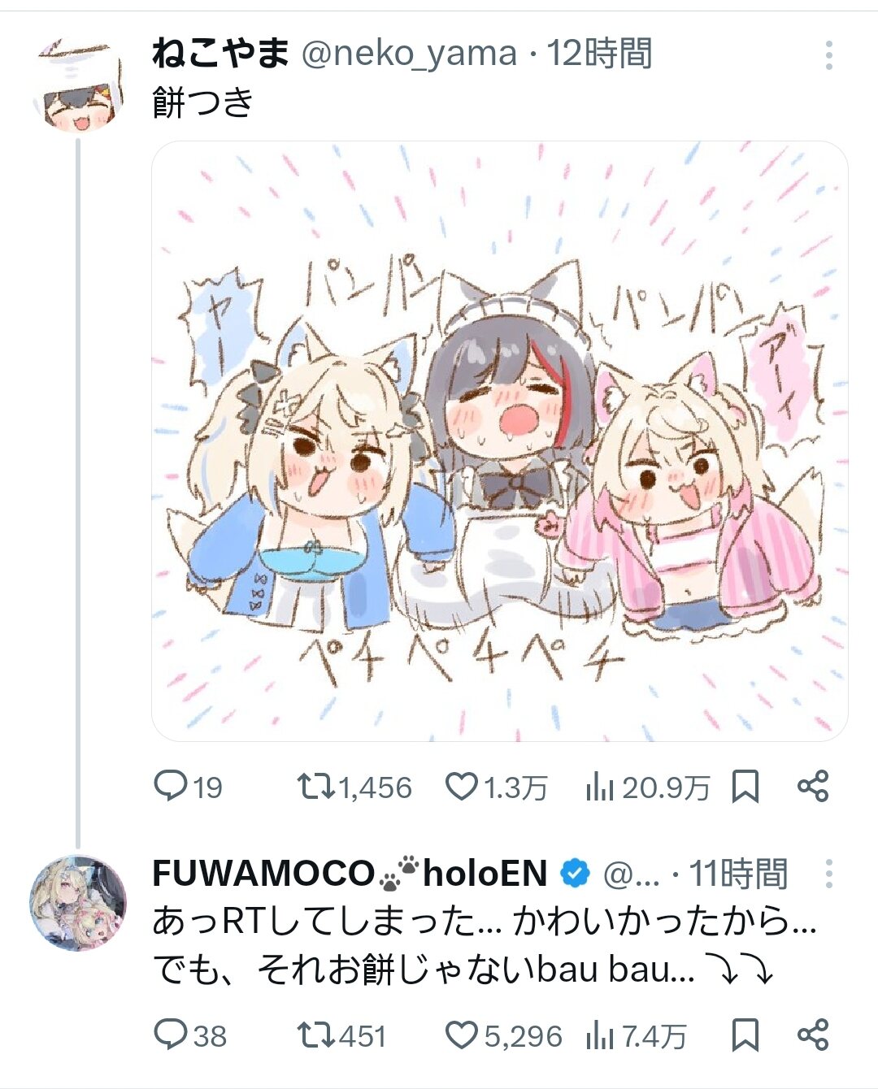Viewport: 878px width, 1089px height.
Task: Like ねこやま's post showing 1.3万 likes
Action: click(x=496, y=787)
